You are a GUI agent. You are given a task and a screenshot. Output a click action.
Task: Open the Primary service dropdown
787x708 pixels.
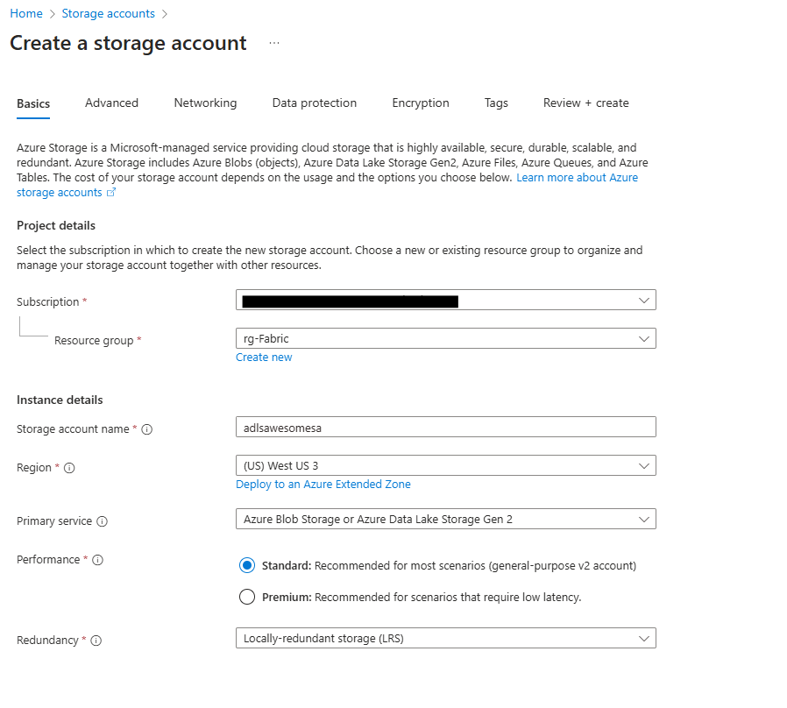click(446, 519)
